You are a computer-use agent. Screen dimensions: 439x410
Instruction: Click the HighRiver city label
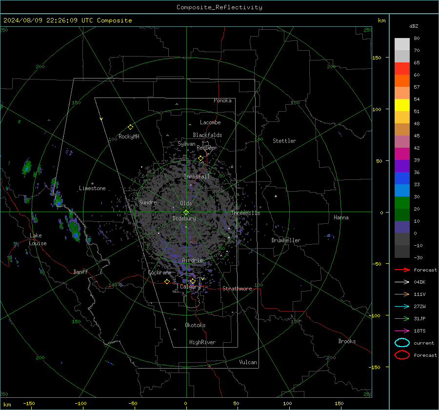click(202, 342)
